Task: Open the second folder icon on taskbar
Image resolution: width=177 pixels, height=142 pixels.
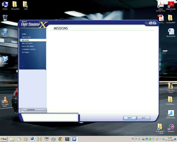Action: (19, 139)
